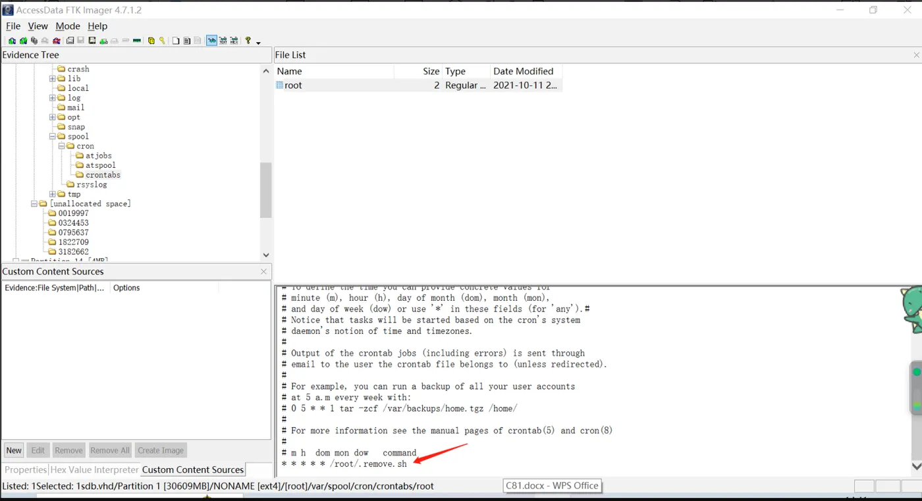The image size is (922, 501).
Task: Sort File List by Date Modified
Action: click(x=526, y=71)
